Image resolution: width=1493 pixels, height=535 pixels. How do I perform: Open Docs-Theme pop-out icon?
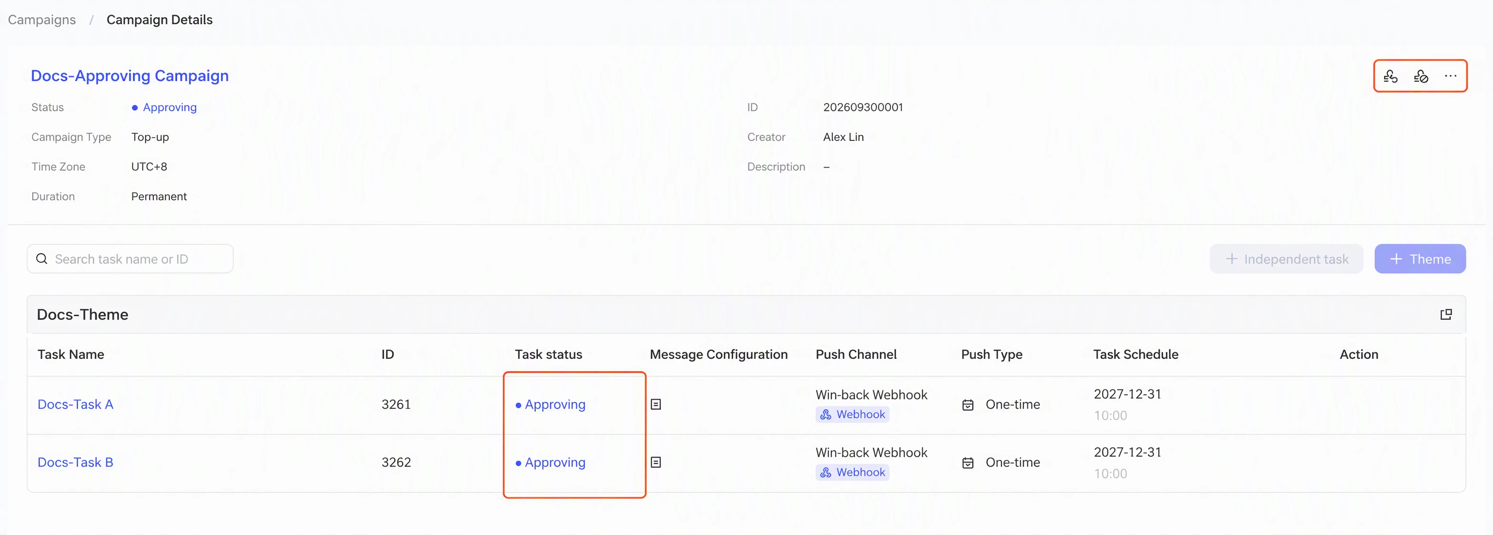pos(1446,314)
